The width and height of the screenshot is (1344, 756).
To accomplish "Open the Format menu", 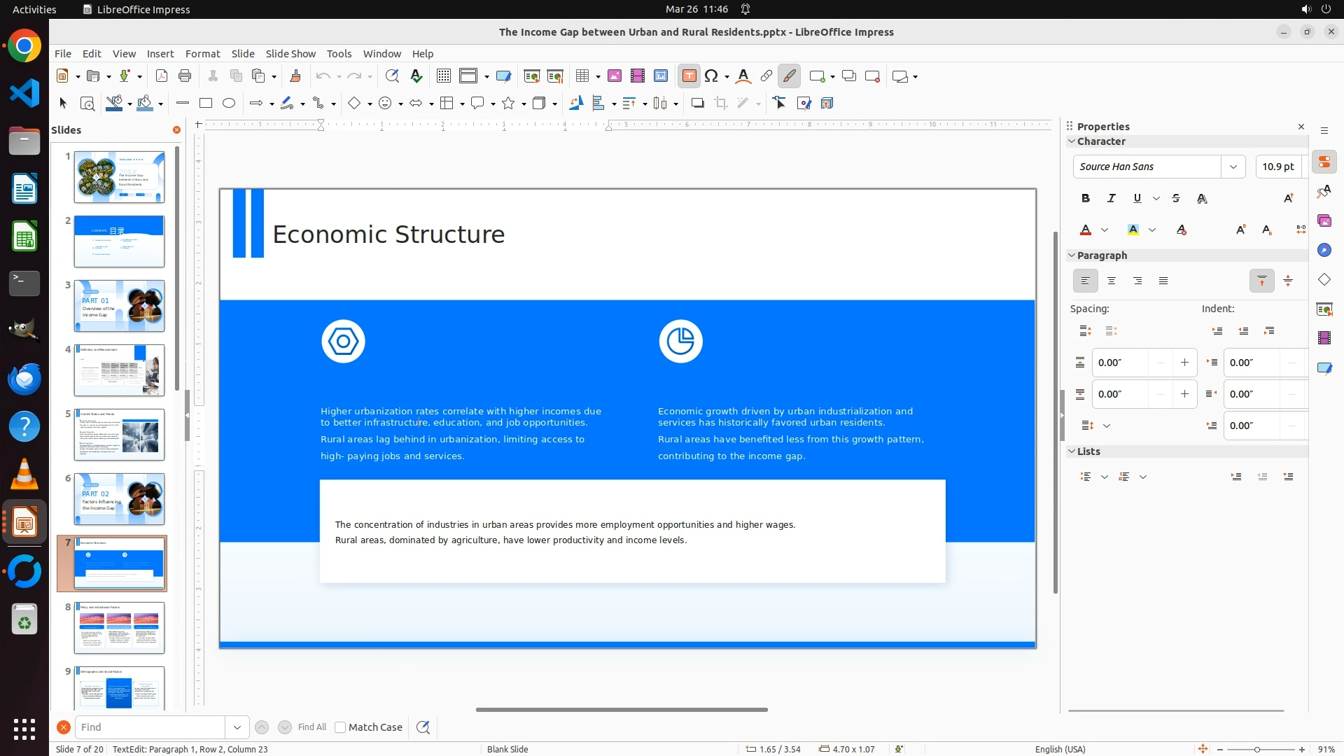I will (x=202, y=54).
